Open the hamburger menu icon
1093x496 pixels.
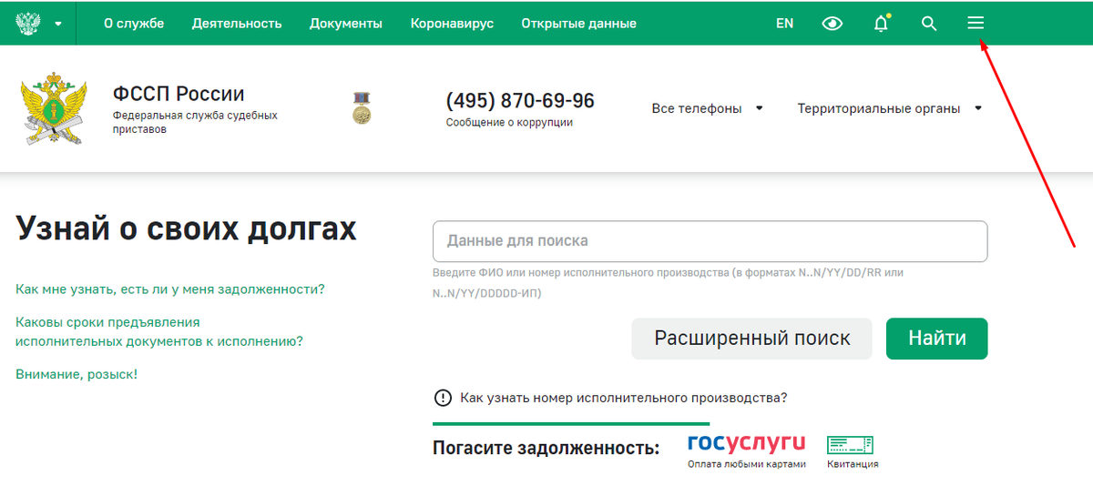click(x=976, y=24)
